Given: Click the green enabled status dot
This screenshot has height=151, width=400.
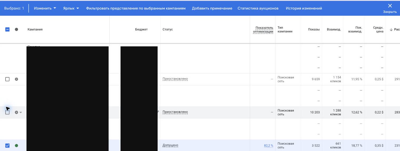Looking at the screenshot, I should click(x=16, y=145).
